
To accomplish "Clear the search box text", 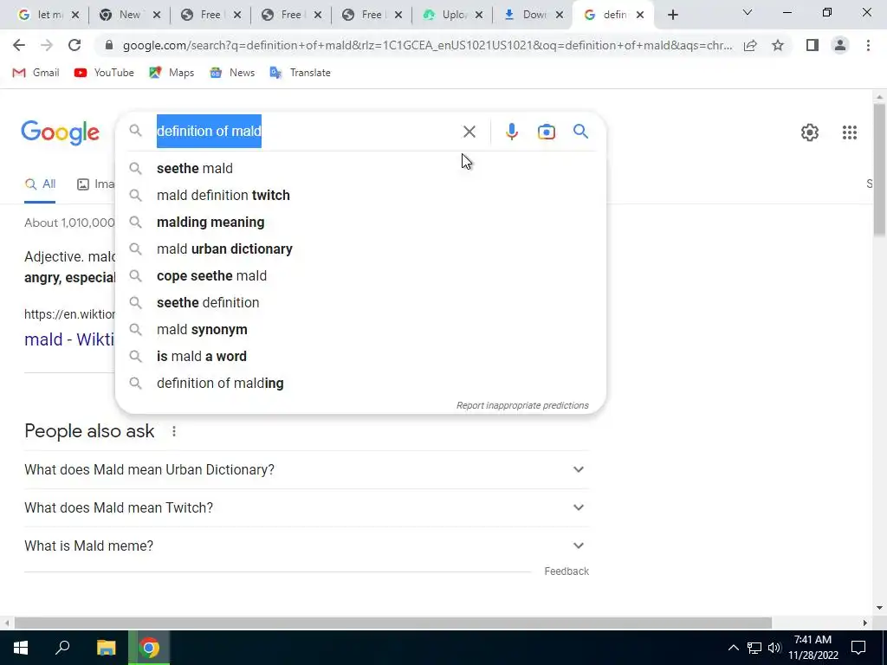I will coord(469,132).
